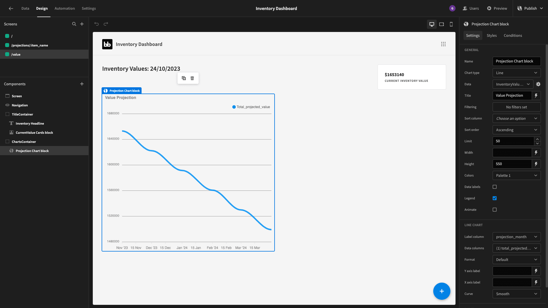Delete the selected chart block
The height and width of the screenshot is (308, 548).
click(x=192, y=78)
